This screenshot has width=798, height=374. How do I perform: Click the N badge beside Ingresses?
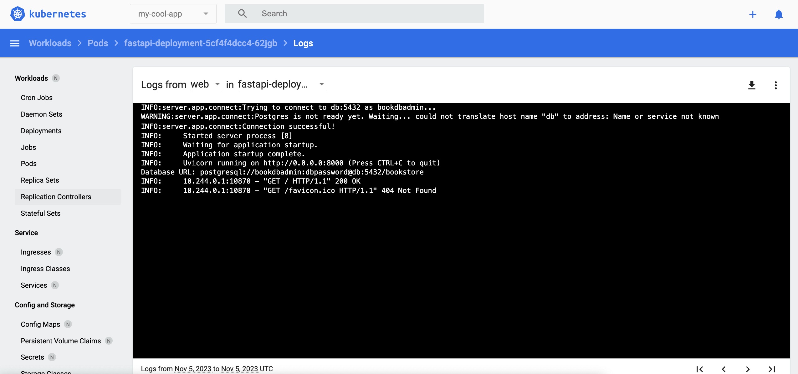59,252
